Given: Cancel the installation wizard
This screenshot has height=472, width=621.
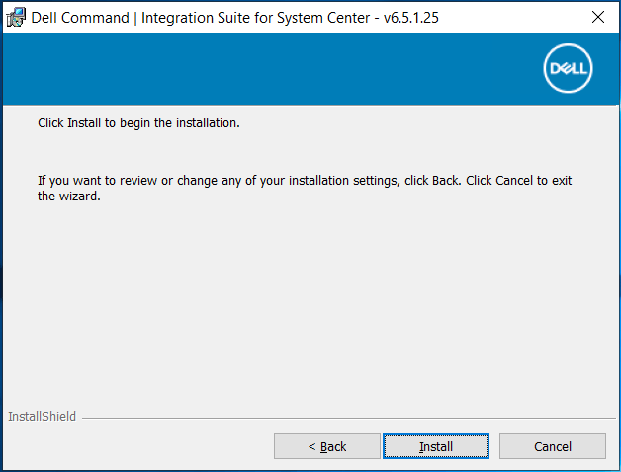Looking at the screenshot, I should pos(552,446).
